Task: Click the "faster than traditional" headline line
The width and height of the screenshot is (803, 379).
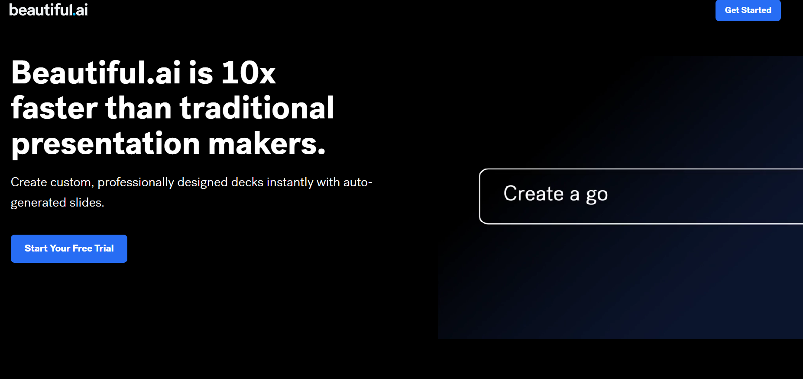Action: tap(172, 108)
